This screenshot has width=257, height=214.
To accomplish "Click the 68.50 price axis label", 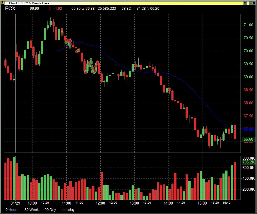I will (248, 90).
